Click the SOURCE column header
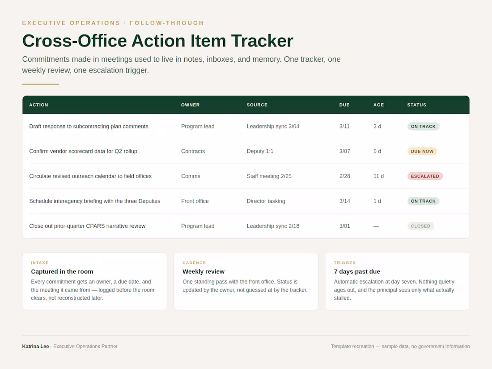492x369 pixels. [x=257, y=105]
